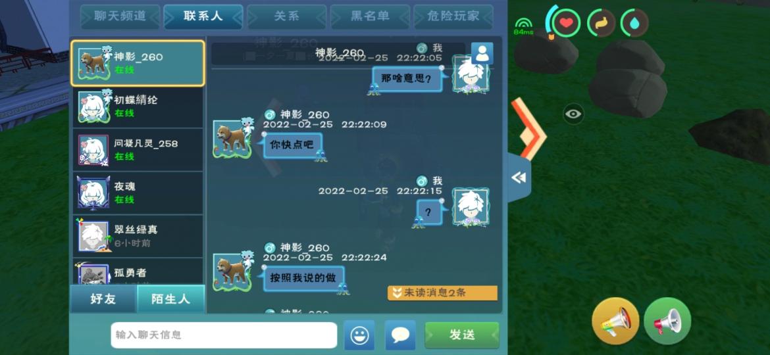This screenshot has height=355, width=770.
Task: Tap the yellow megaphone button
Action: click(615, 321)
